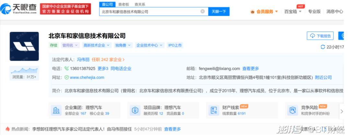Open 任职 242 家企业 link
This screenshot has height=136, width=350.
(x=108, y=59)
